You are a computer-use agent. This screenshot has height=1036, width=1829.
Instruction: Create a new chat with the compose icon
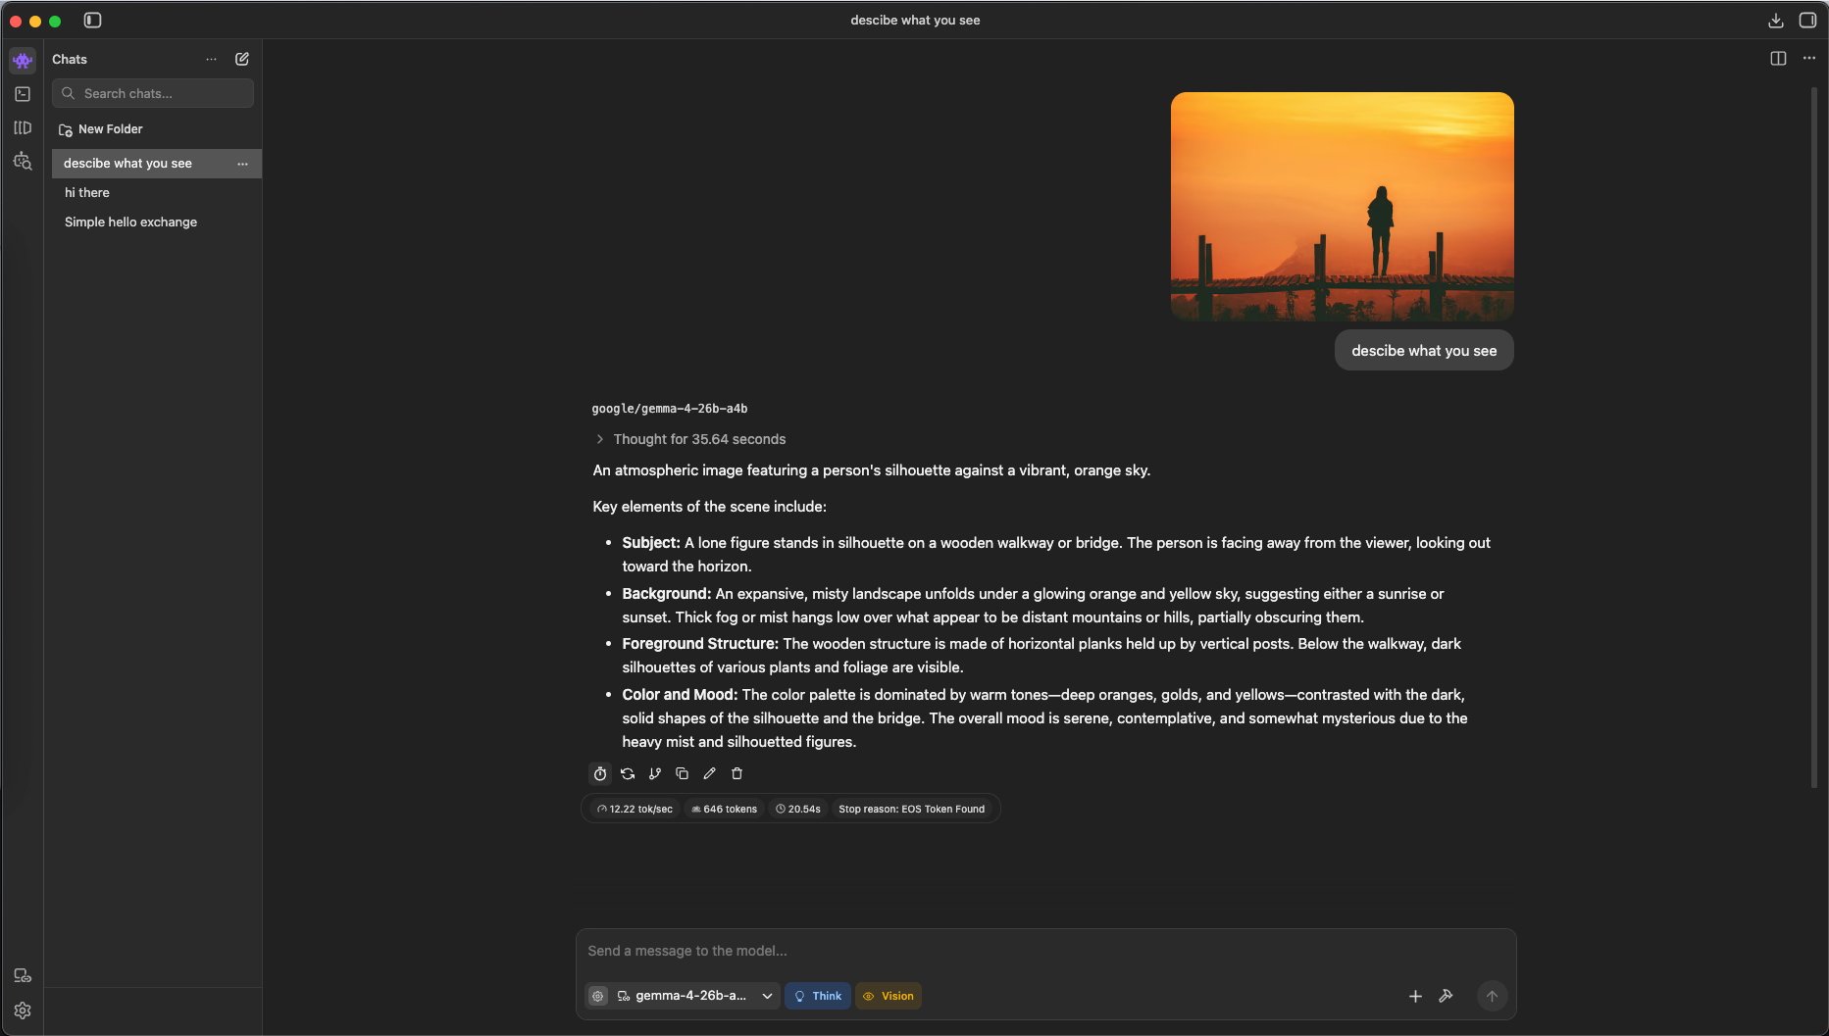242,59
